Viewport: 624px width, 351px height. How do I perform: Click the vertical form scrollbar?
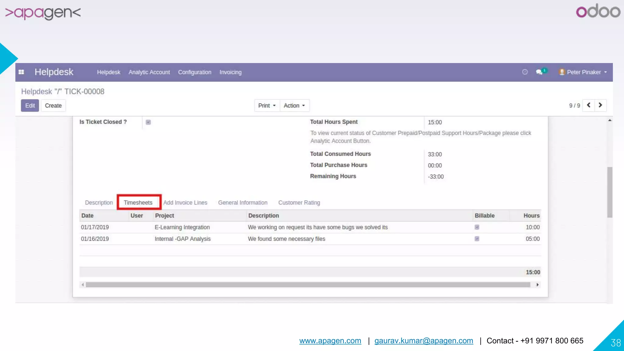pos(609,192)
